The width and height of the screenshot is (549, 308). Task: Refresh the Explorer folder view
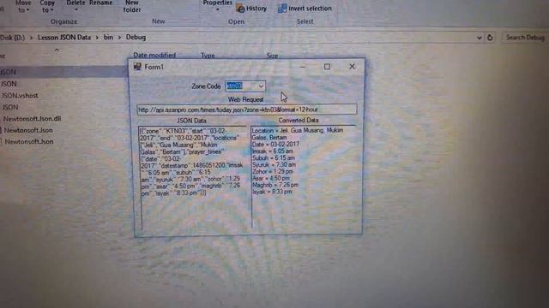pyautogui.click(x=490, y=38)
